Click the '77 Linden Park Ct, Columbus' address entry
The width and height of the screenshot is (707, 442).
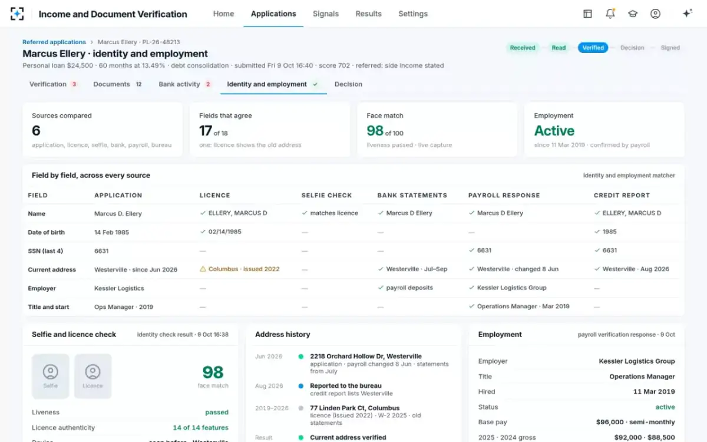point(355,408)
